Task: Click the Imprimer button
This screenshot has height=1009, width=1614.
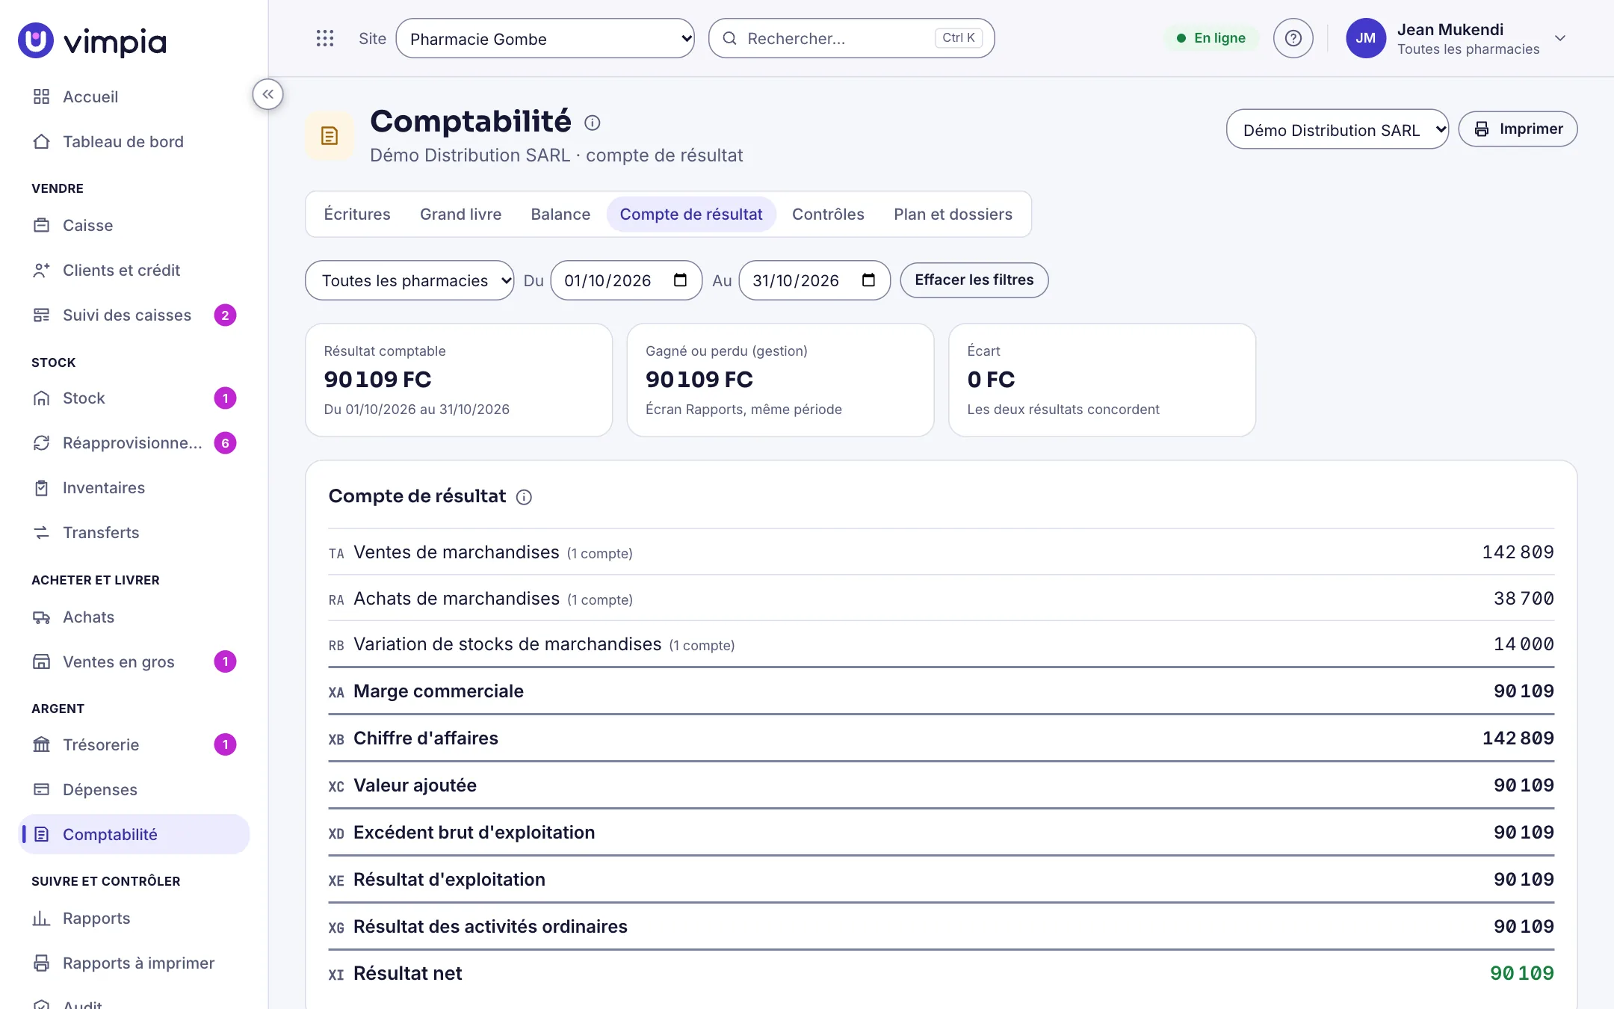Action: click(1518, 129)
